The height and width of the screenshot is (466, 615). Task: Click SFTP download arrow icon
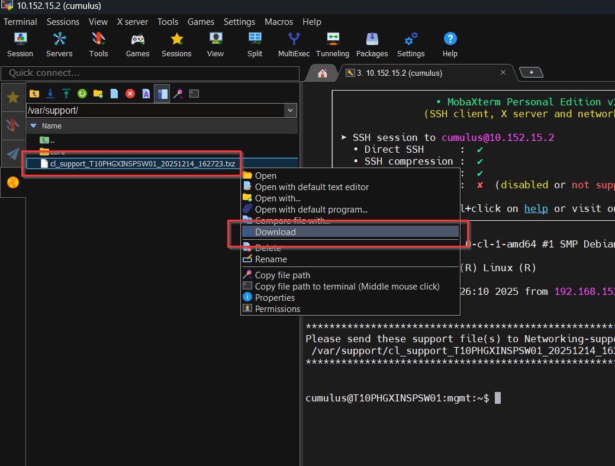pos(50,94)
